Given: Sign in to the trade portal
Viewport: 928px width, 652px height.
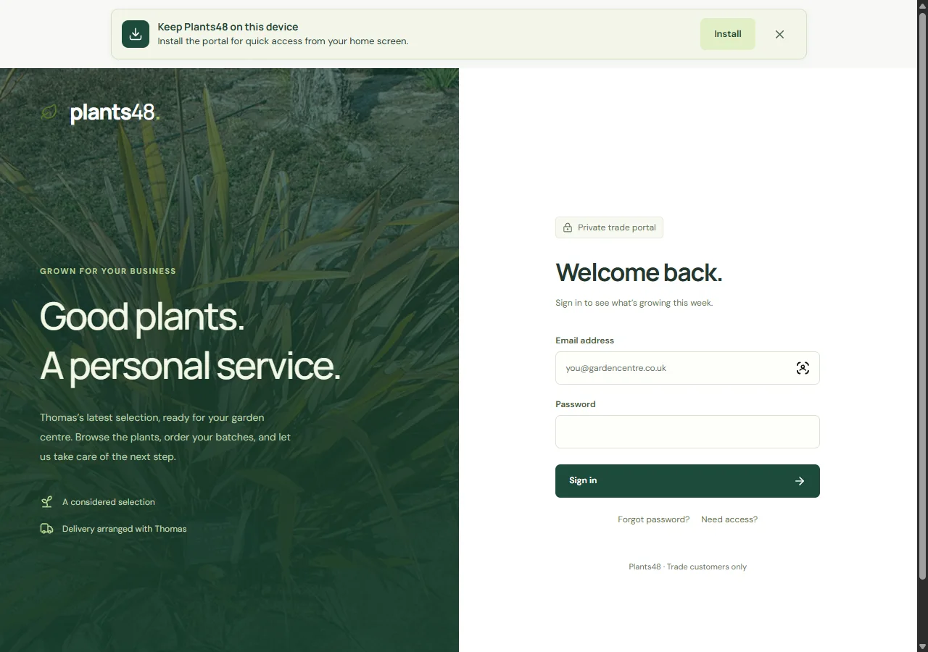Looking at the screenshot, I should coord(687,481).
